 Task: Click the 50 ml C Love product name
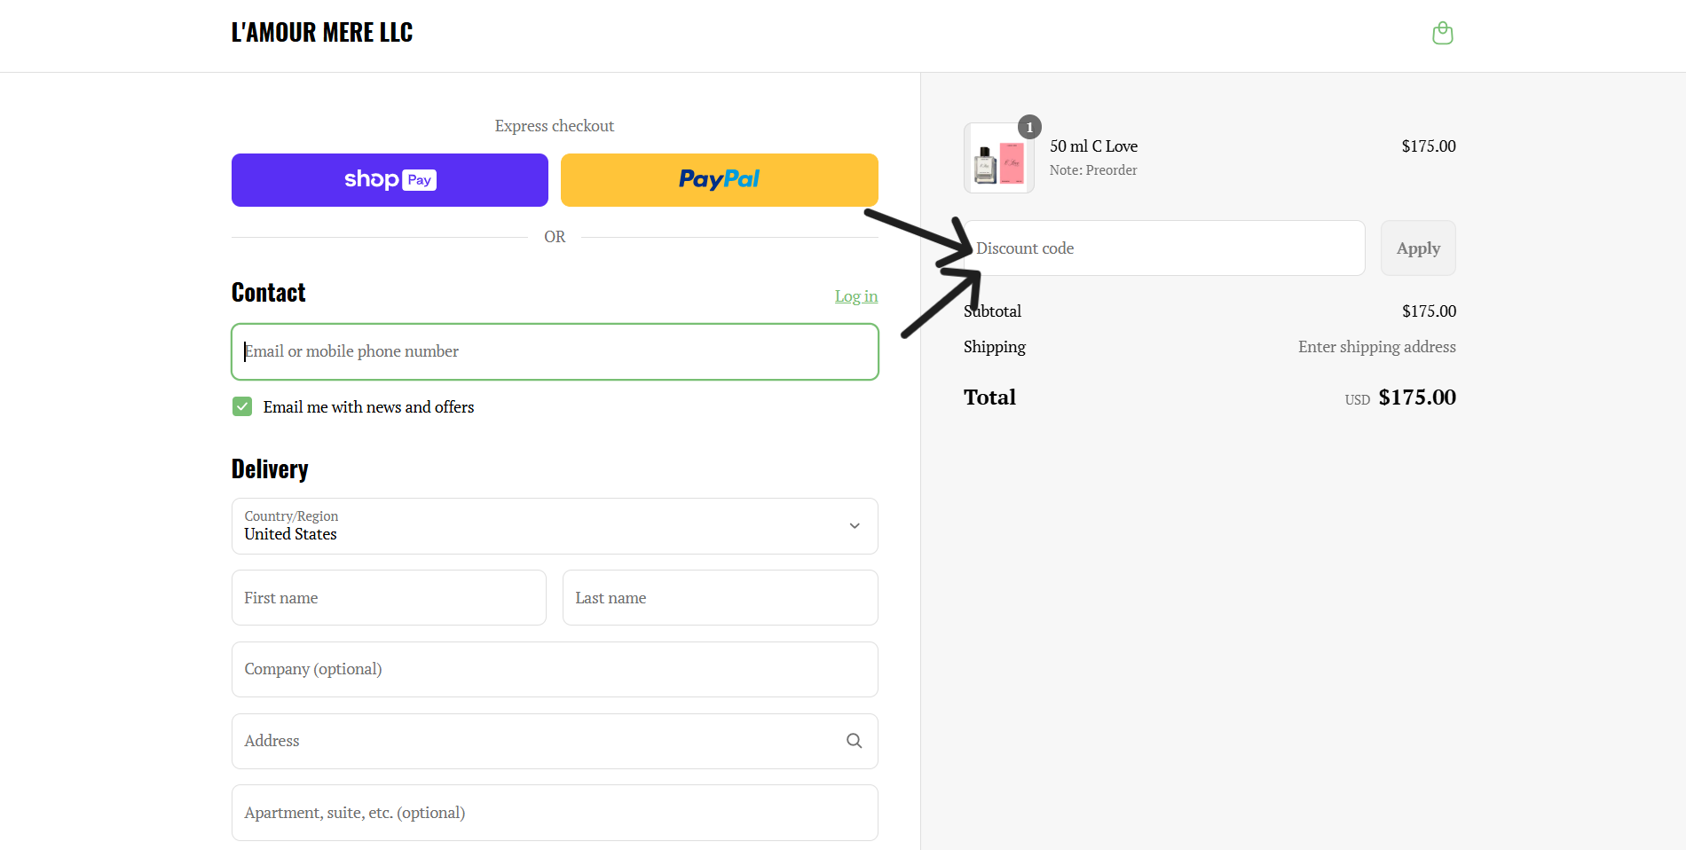(1093, 146)
